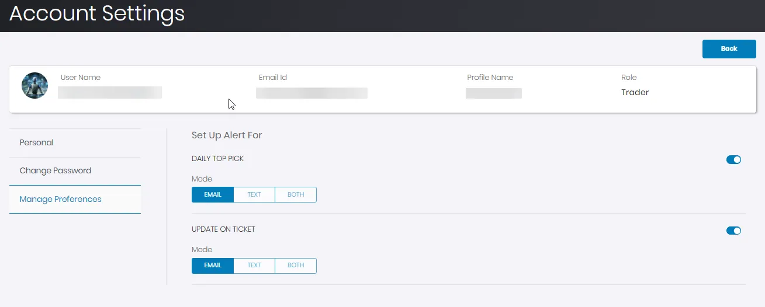Click the Account Settings page title
Viewport: 765px width, 307px height.
97,13
